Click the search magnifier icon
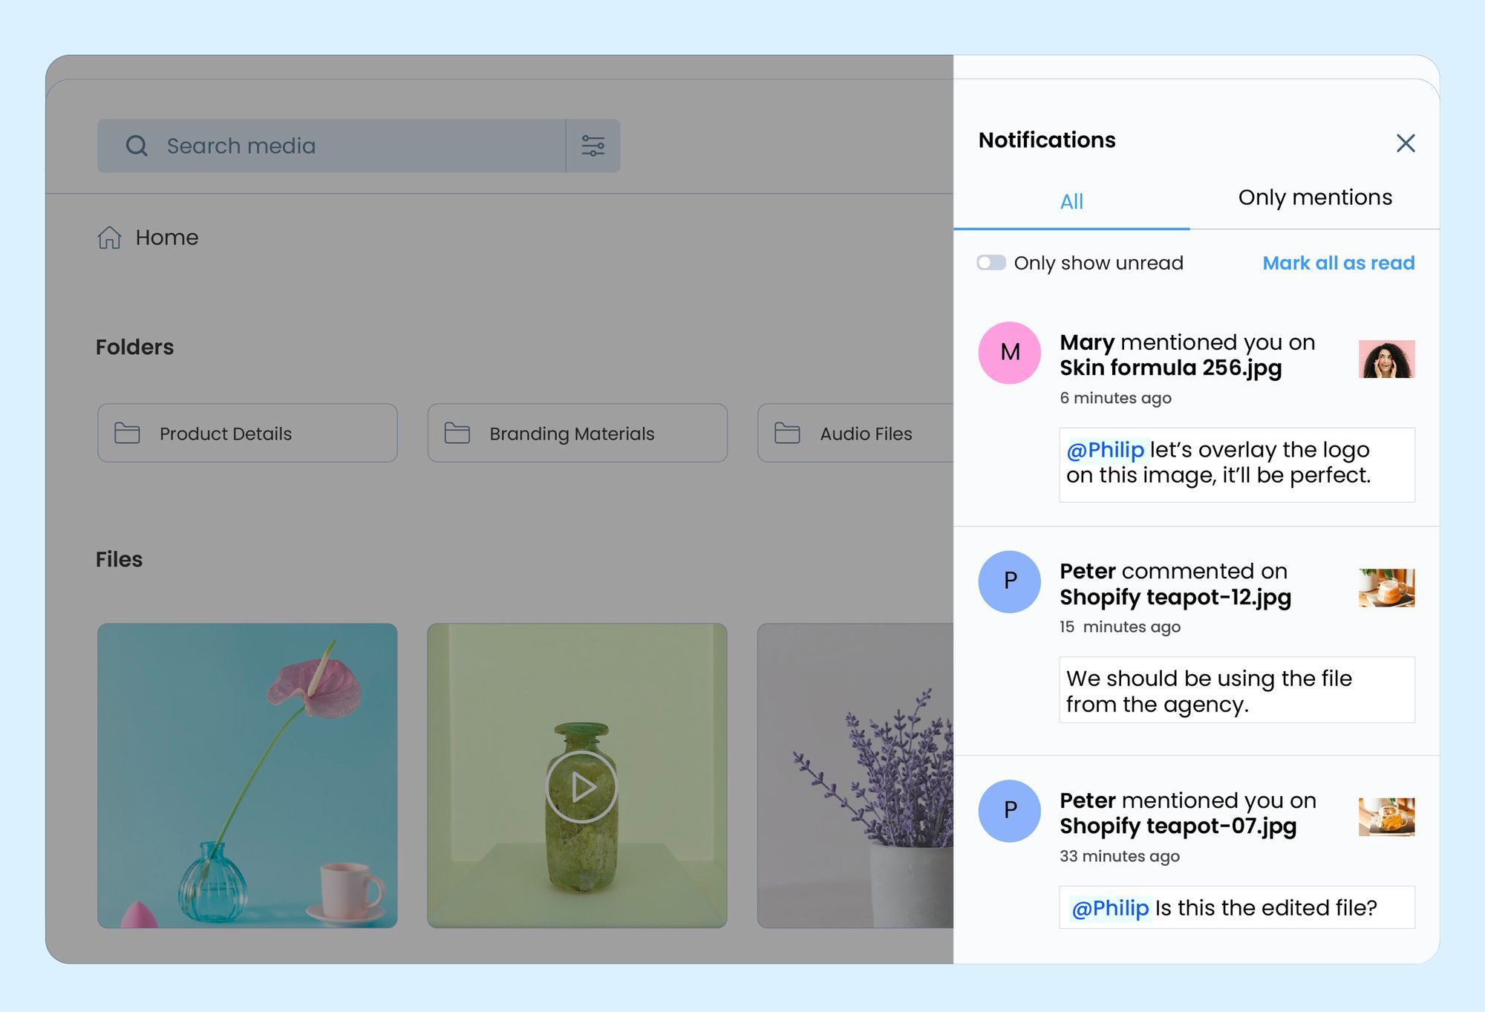Viewport: 1485px width, 1012px height. pos(137,146)
